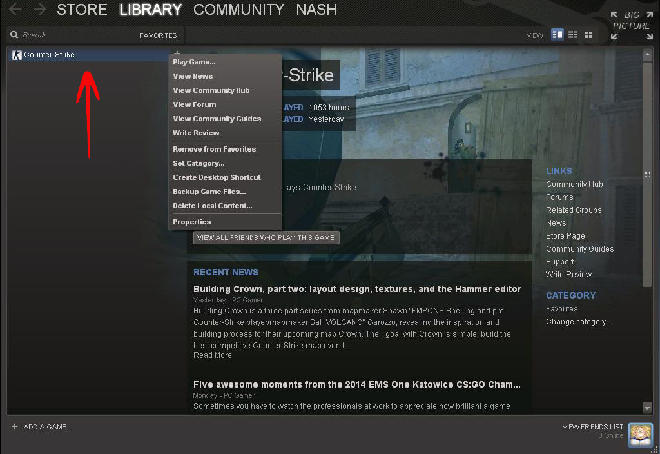Open Set Category from context menu
660x454 pixels.
[x=199, y=163]
